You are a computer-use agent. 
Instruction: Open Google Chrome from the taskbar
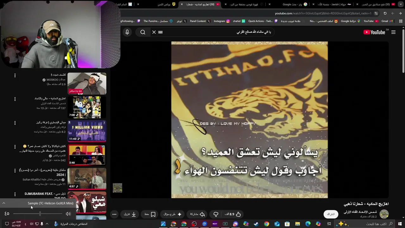coord(266,224)
